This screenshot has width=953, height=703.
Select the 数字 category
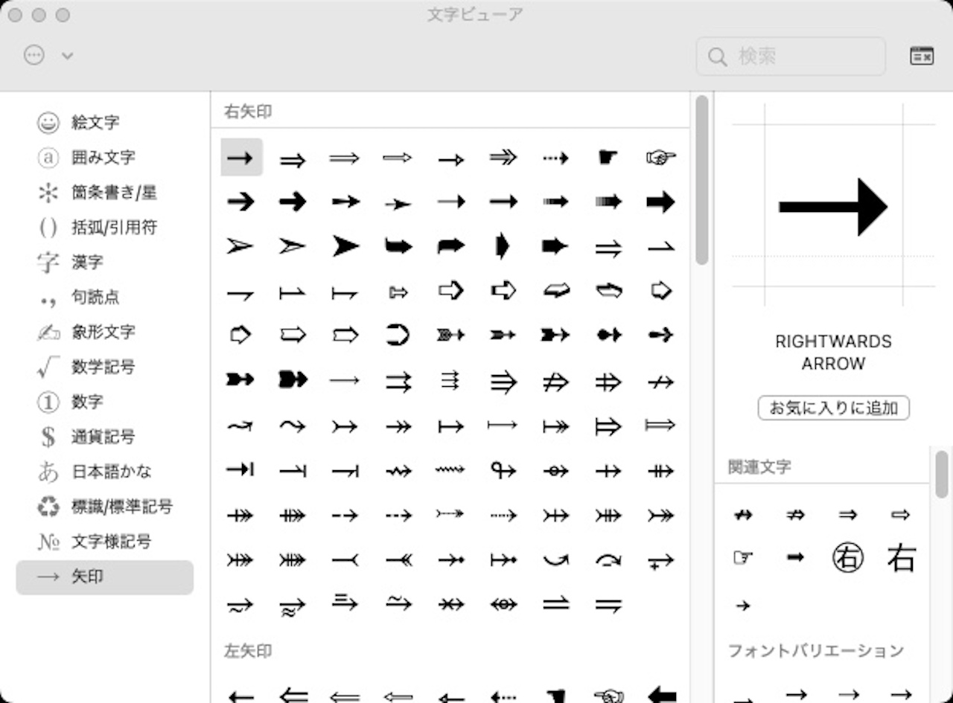pyautogui.click(x=104, y=402)
